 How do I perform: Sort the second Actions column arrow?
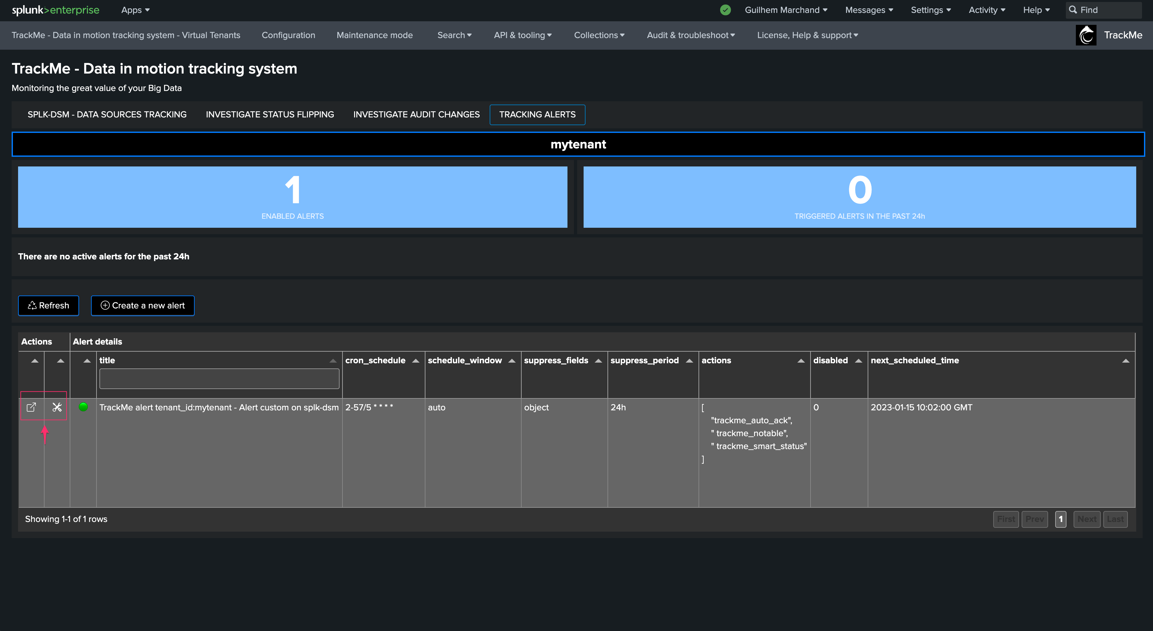61,360
